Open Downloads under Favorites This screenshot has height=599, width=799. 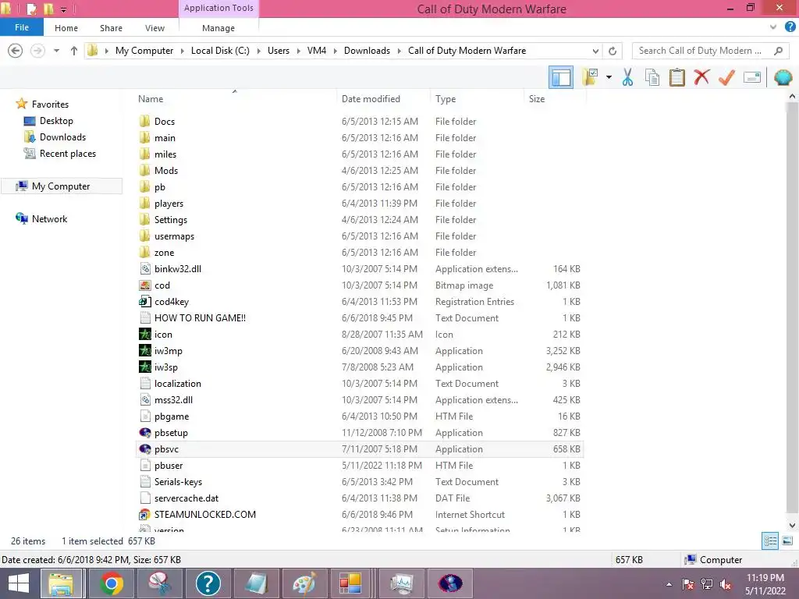tap(62, 137)
